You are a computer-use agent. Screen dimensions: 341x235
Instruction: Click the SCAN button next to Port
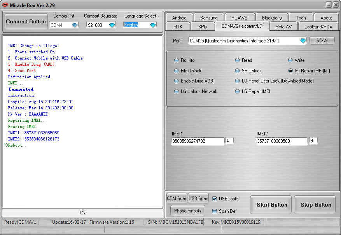click(x=322, y=40)
